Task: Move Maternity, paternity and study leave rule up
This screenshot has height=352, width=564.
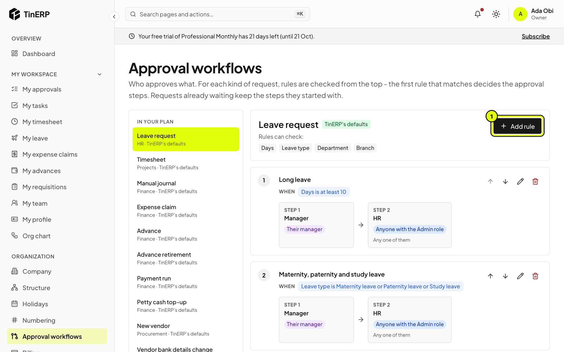Action: [490, 276]
